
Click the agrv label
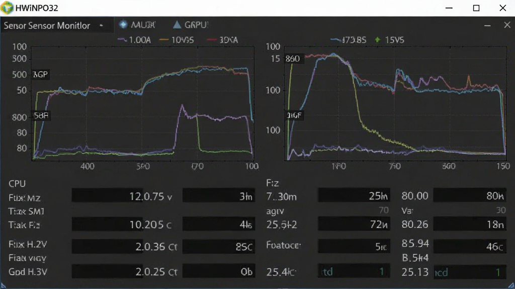click(275, 211)
